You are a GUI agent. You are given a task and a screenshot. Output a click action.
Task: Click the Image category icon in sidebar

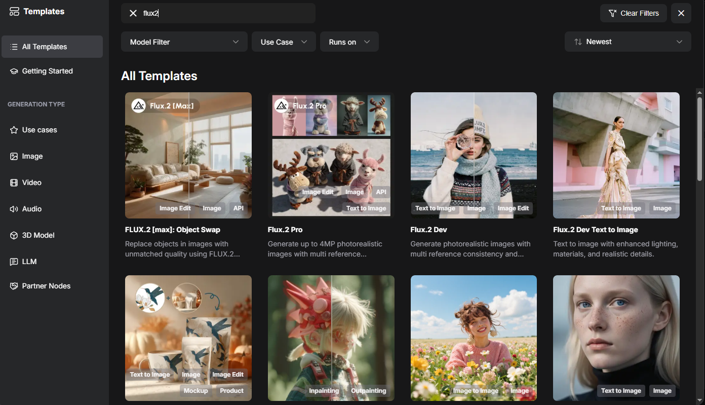pos(14,156)
